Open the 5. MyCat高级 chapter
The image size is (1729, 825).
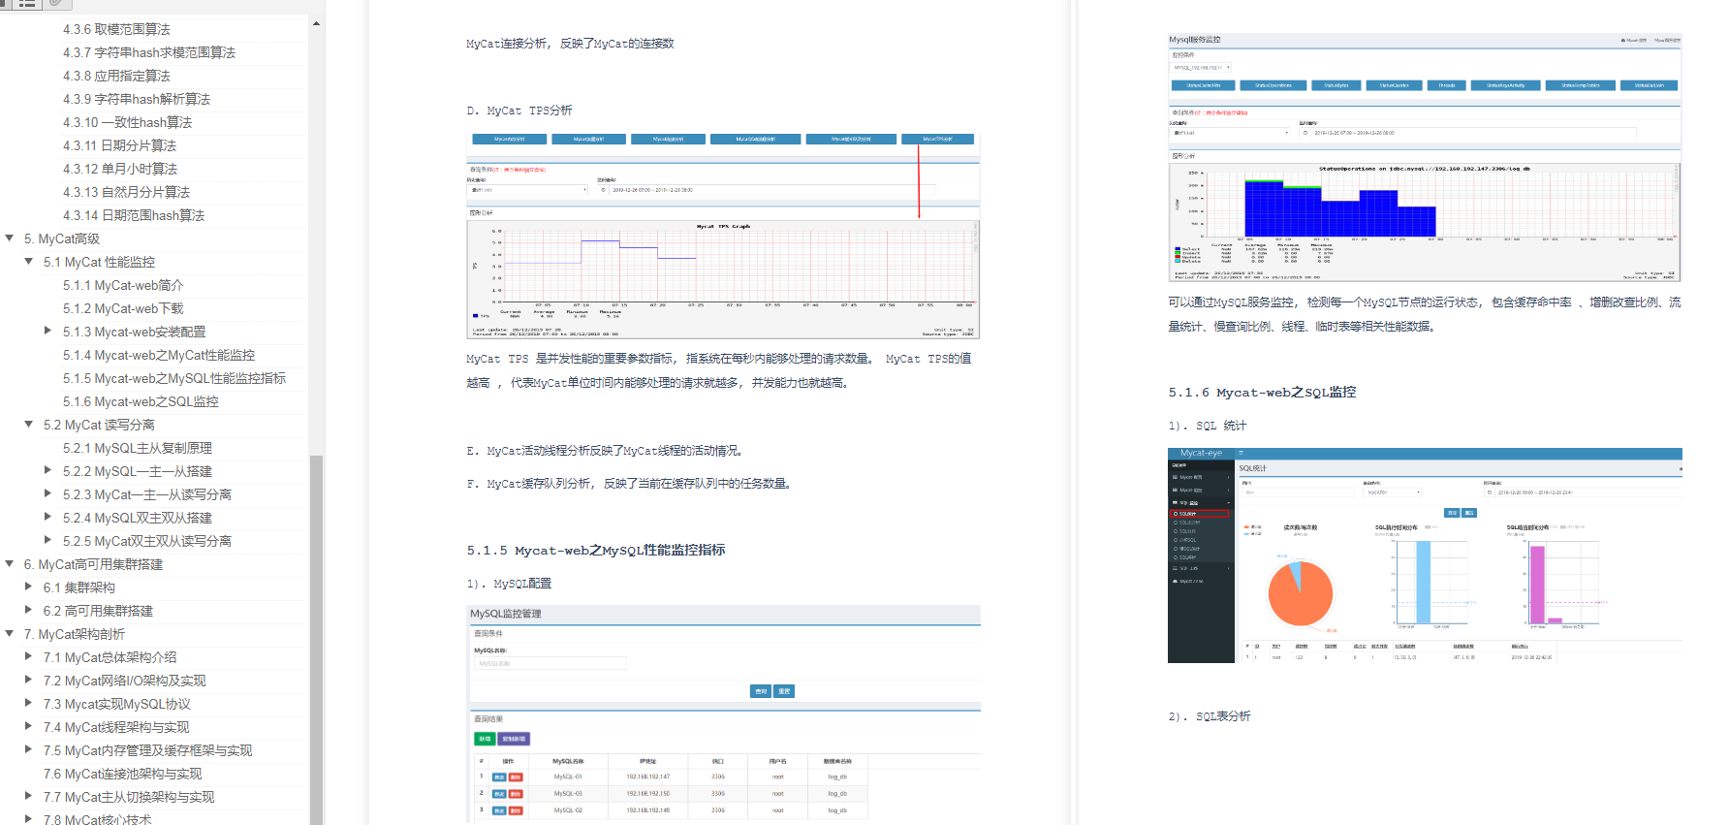coord(62,238)
